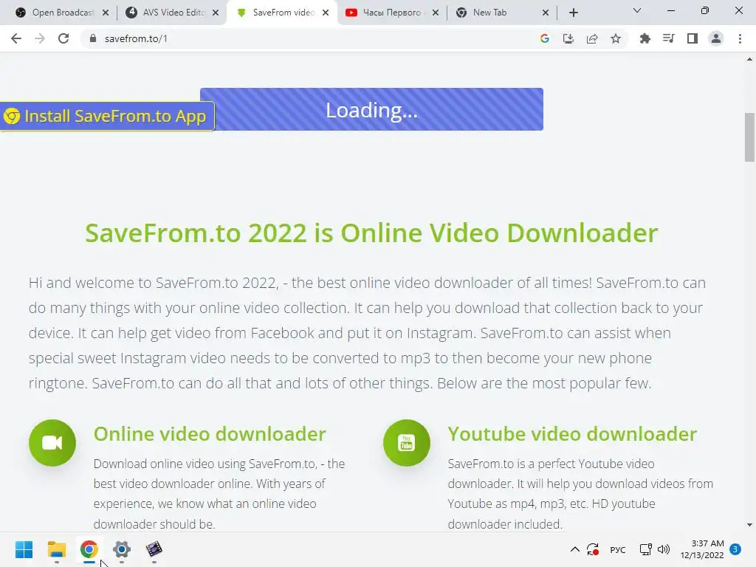
Task: Open the Google icon in address bar
Action: (545, 38)
